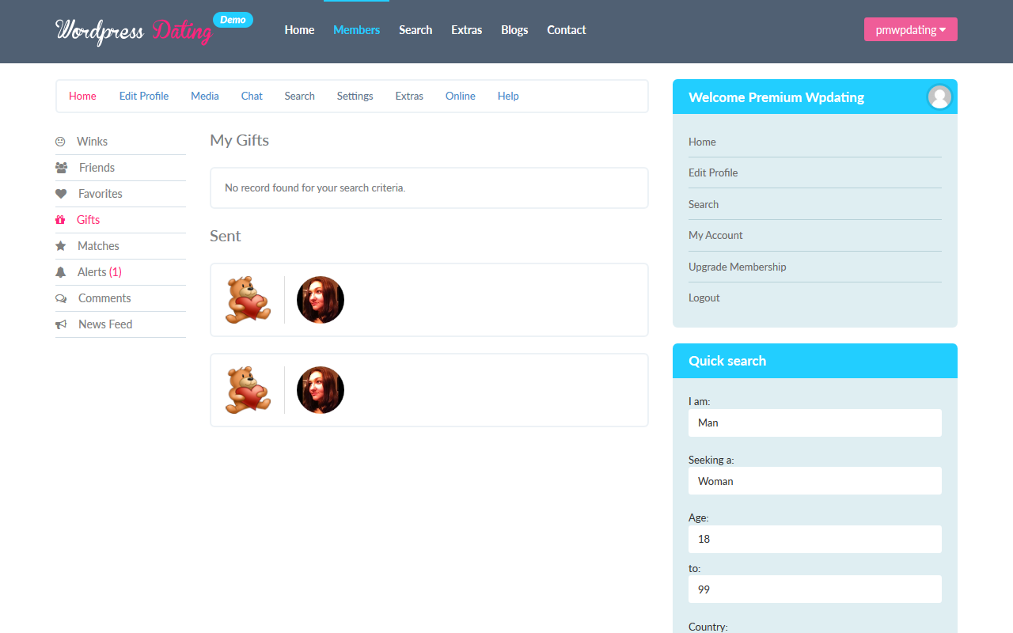
Task: Click the Quick search panel header
Action: (815, 361)
